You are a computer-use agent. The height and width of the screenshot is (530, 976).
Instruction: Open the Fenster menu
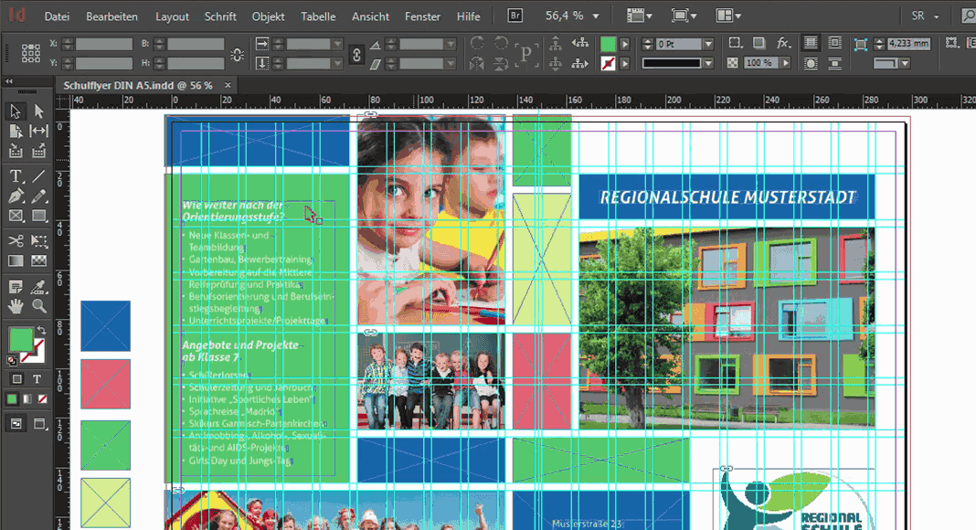point(421,16)
